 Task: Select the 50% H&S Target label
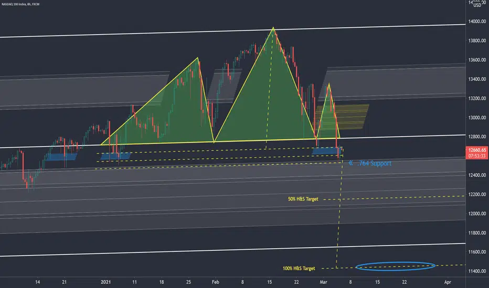(303, 199)
